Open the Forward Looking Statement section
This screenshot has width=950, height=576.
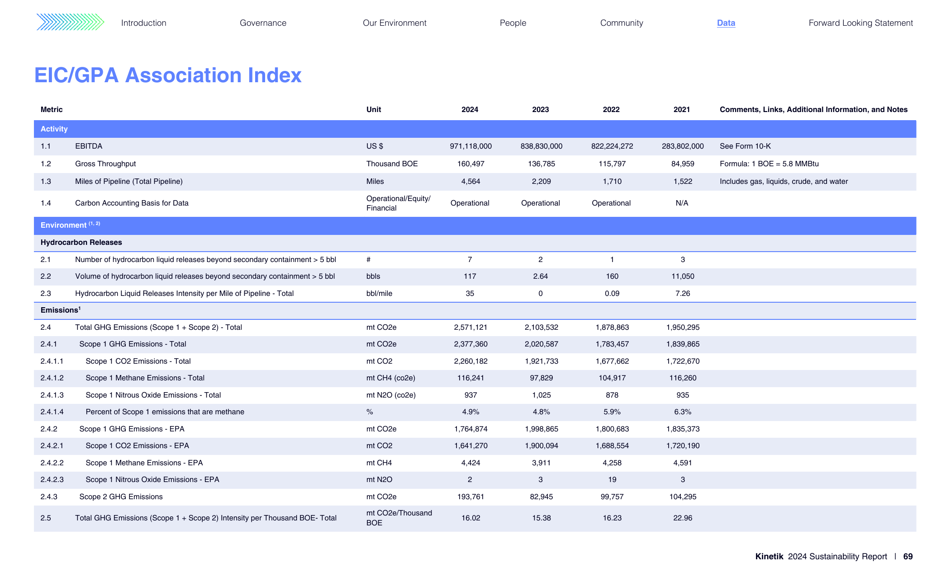pyautogui.click(x=861, y=23)
